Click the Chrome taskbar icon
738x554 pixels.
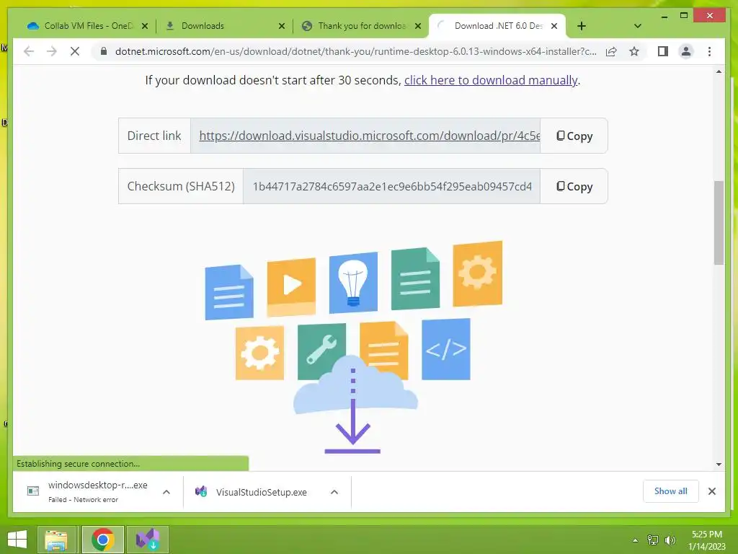pyautogui.click(x=102, y=540)
